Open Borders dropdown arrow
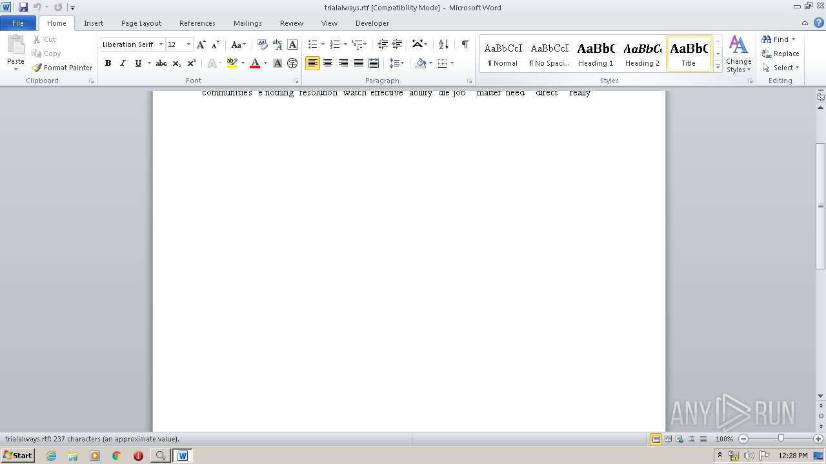 click(x=452, y=63)
